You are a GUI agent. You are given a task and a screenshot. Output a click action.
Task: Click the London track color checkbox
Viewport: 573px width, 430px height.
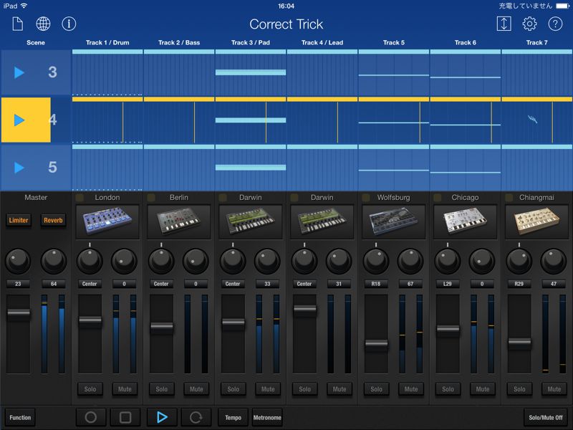[80, 198]
